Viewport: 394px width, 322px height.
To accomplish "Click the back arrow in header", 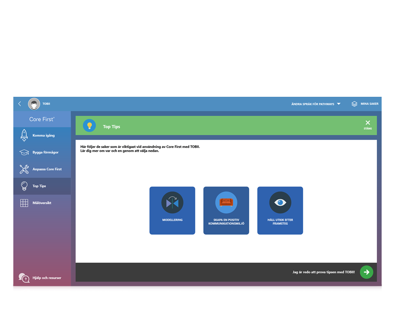I will pyautogui.click(x=20, y=104).
